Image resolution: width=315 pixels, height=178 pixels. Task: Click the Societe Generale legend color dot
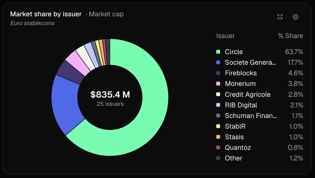218,62
